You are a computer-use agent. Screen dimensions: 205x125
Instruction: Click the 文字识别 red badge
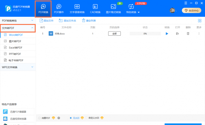(x=141, y=3)
